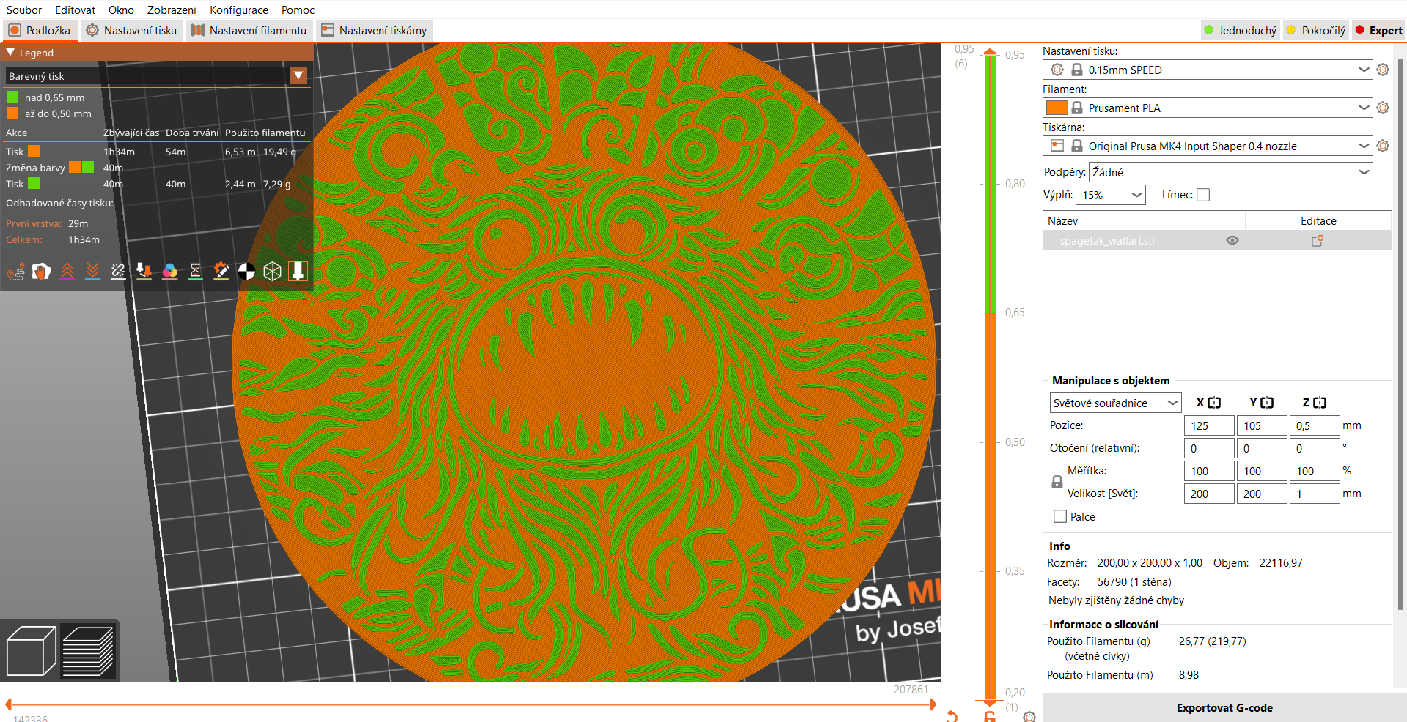Toggle visibility of spagetak_wallart.stl
The height and width of the screenshot is (722, 1407).
[x=1232, y=240]
